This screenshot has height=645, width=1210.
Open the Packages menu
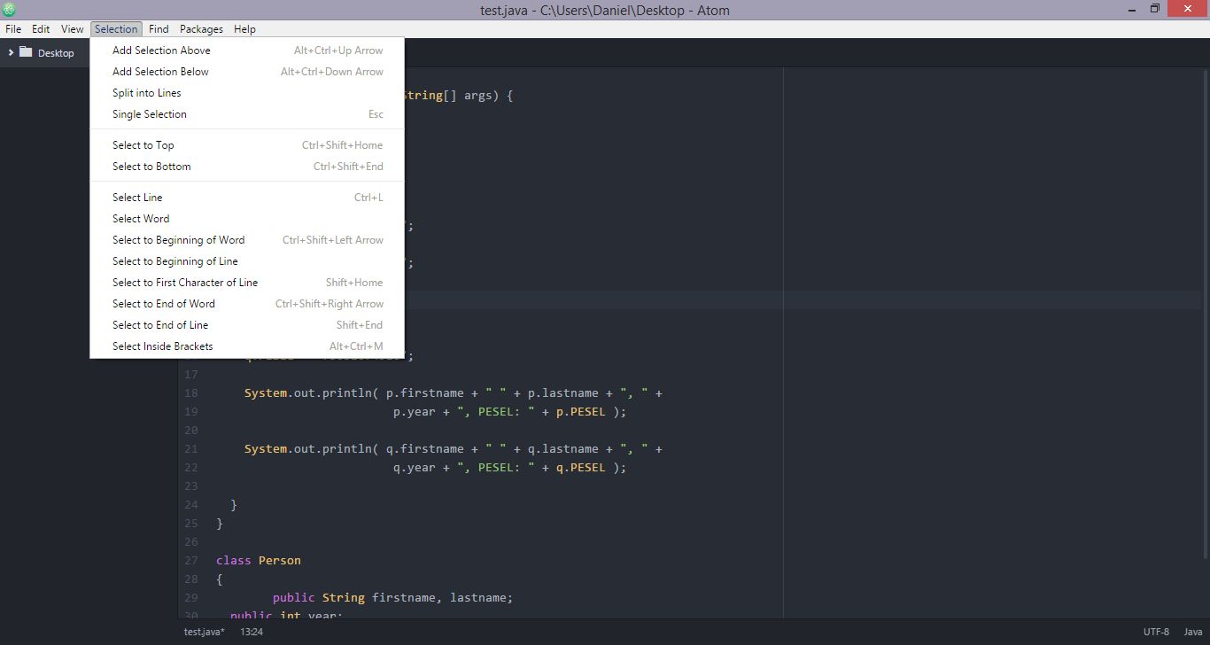(201, 29)
